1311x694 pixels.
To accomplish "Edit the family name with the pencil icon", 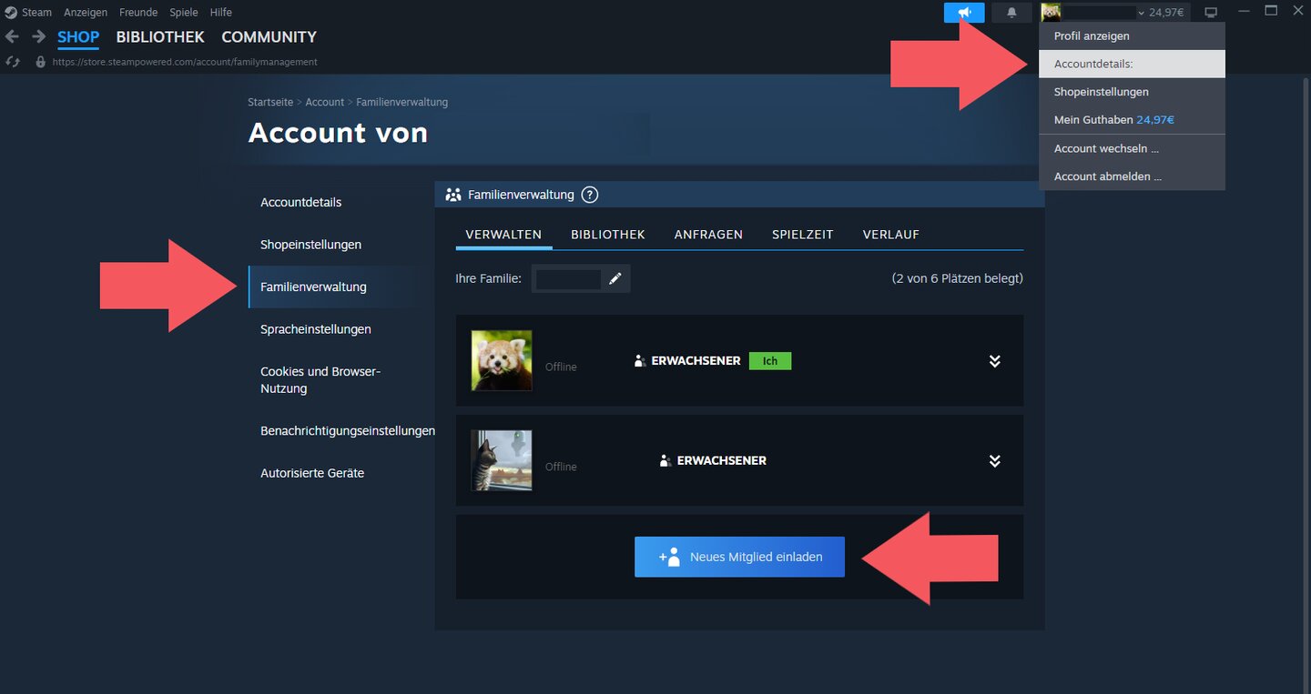I will (615, 278).
